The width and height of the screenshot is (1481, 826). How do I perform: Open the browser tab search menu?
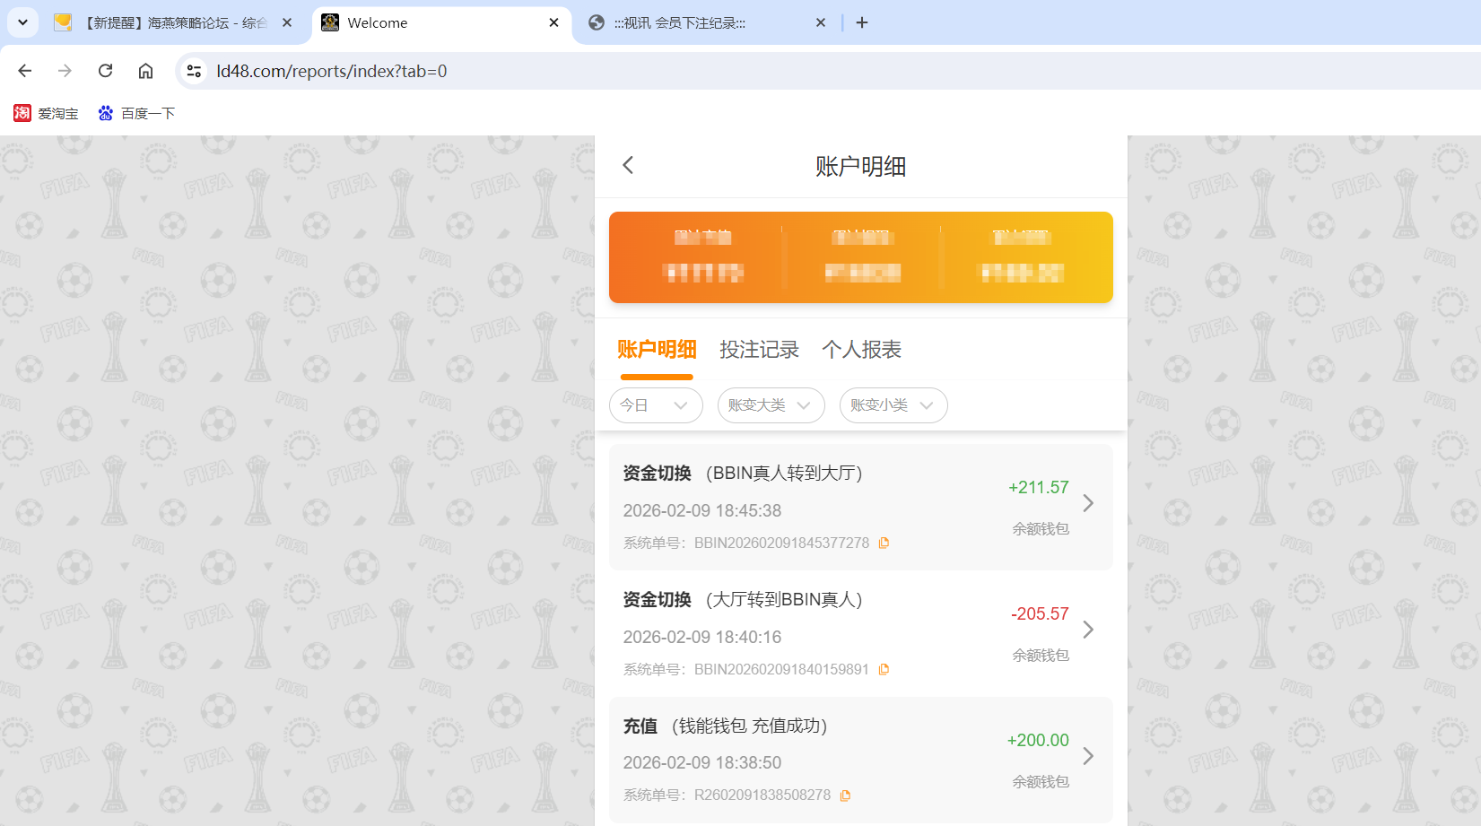(22, 22)
